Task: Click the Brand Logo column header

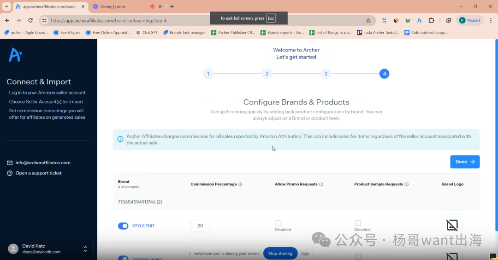Action: coord(453,184)
